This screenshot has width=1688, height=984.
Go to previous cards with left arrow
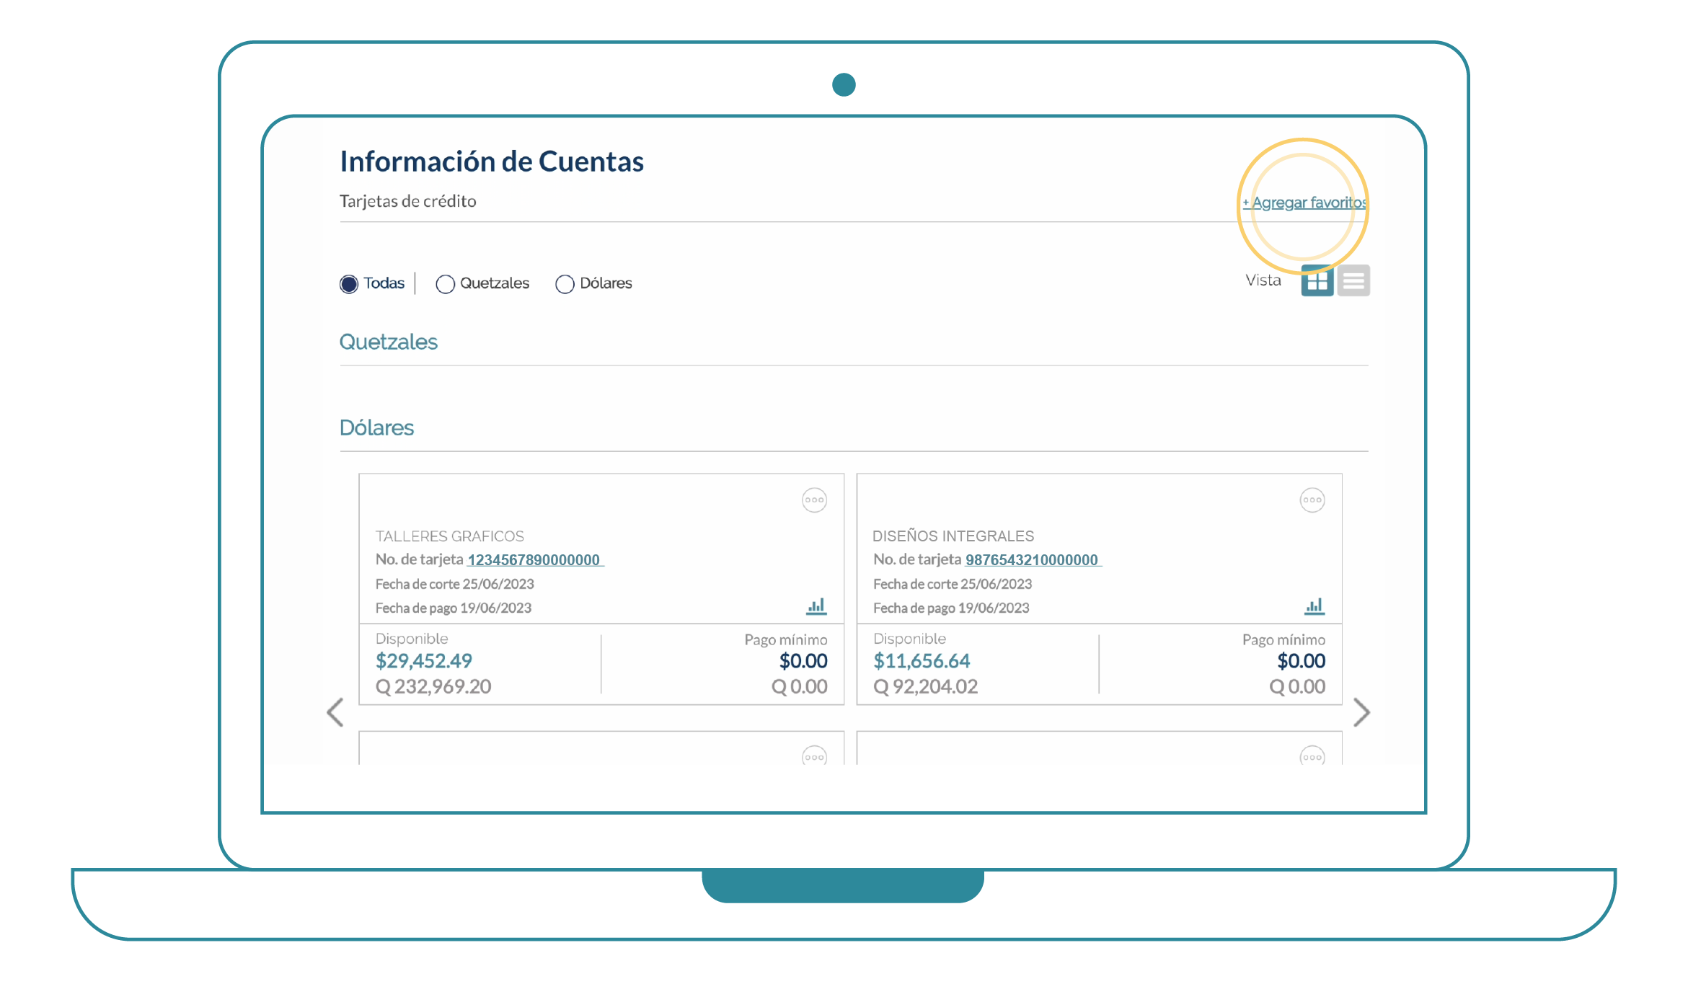pyautogui.click(x=335, y=712)
